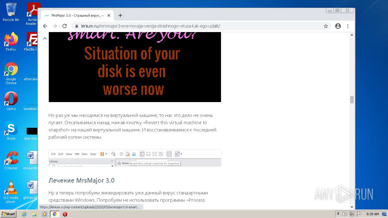Click the red Opera taskbar icon
This screenshot has width=388, height=218.
tap(65, 214)
